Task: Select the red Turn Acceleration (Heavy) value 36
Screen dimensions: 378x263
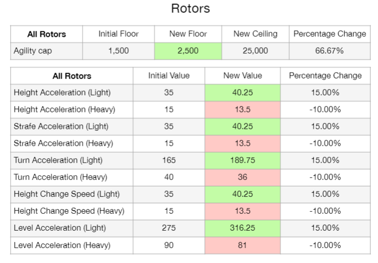Action: pyautogui.click(x=242, y=177)
